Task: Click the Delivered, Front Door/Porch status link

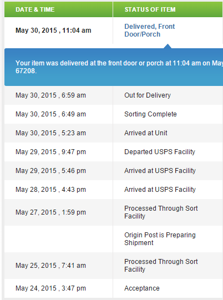Action: point(149,30)
